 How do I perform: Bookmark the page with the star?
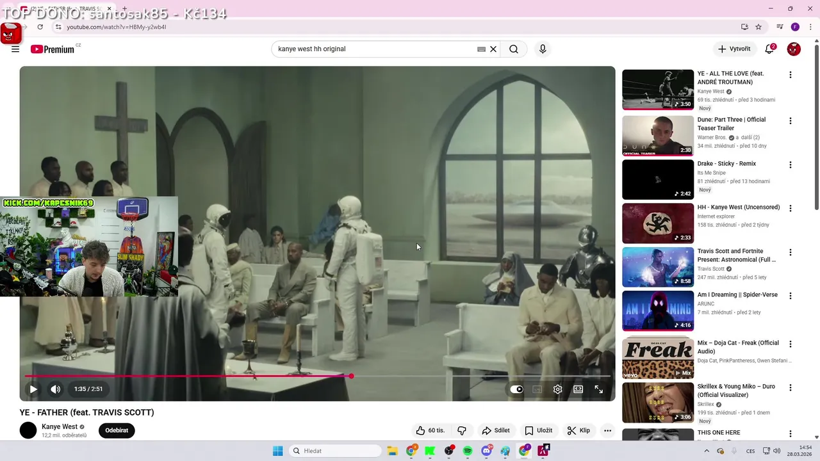coord(758,27)
